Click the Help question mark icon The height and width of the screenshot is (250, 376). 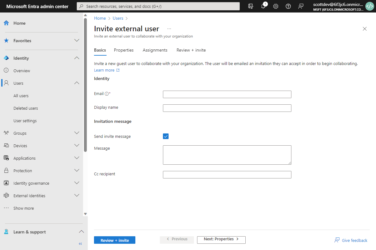pyautogui.click(x=288, y=6)
